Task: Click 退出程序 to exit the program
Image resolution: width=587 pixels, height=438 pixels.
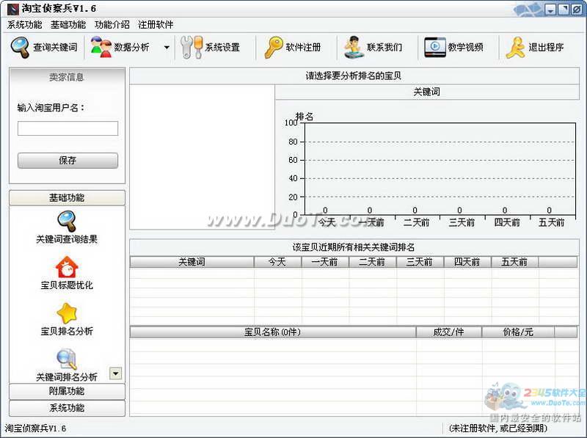Action: click(516, 48)
